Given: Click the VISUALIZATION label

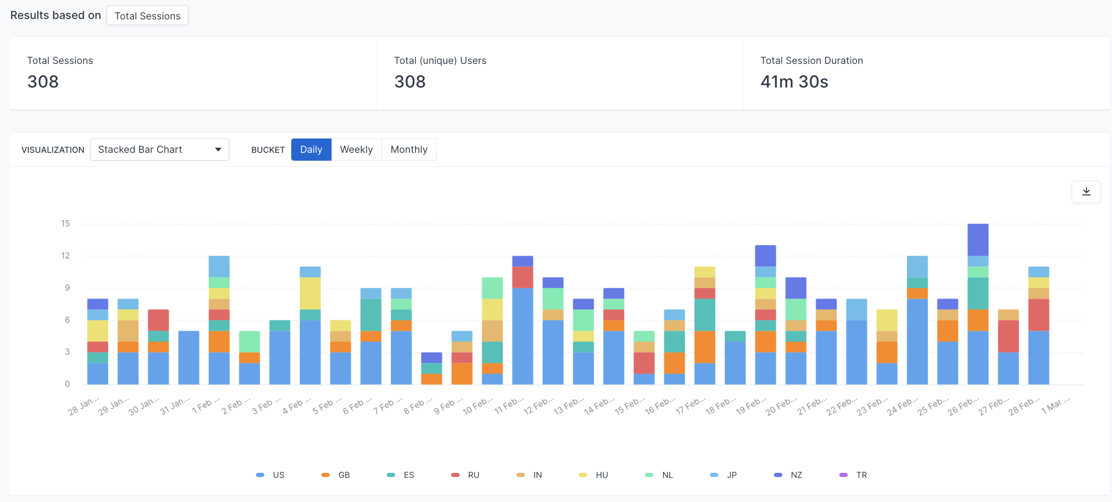Looking at the screenshot, I should click(x=53, y=150).
